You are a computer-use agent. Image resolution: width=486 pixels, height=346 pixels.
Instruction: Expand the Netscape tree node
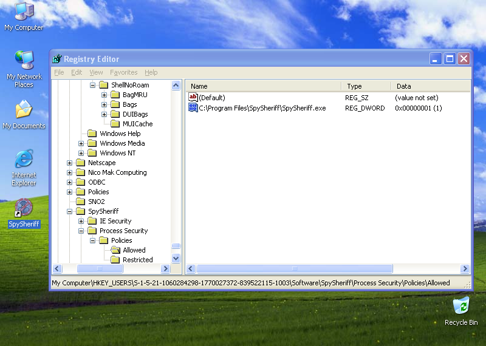point(69,163)
